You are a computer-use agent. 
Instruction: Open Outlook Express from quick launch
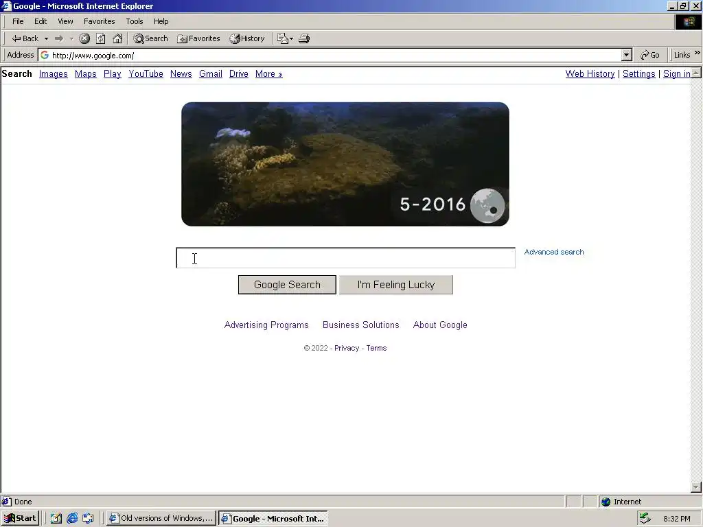point(89,518)
